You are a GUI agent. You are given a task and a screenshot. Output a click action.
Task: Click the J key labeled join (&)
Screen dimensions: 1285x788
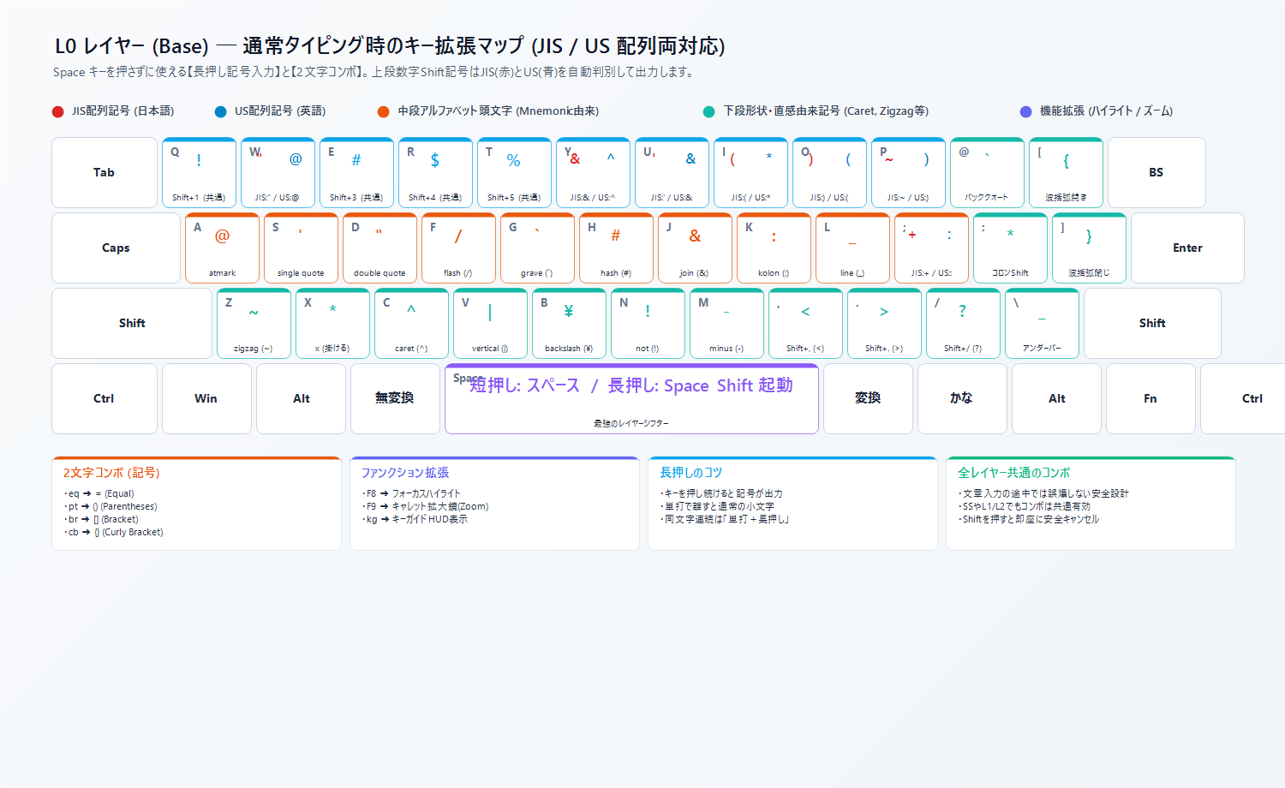point(695,248)
